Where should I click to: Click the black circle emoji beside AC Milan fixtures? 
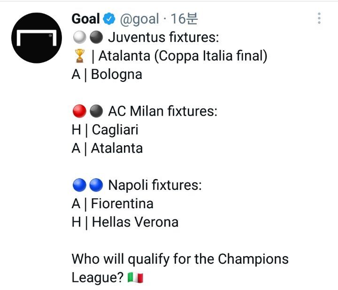point(96,111)
